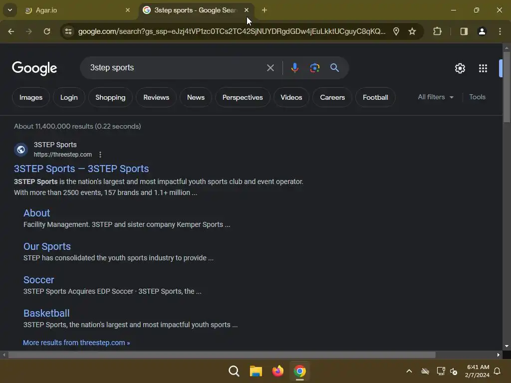Open the About sitelink
Image resolution: width=511 pixels, height=383 pixels.
coord(37,213)
